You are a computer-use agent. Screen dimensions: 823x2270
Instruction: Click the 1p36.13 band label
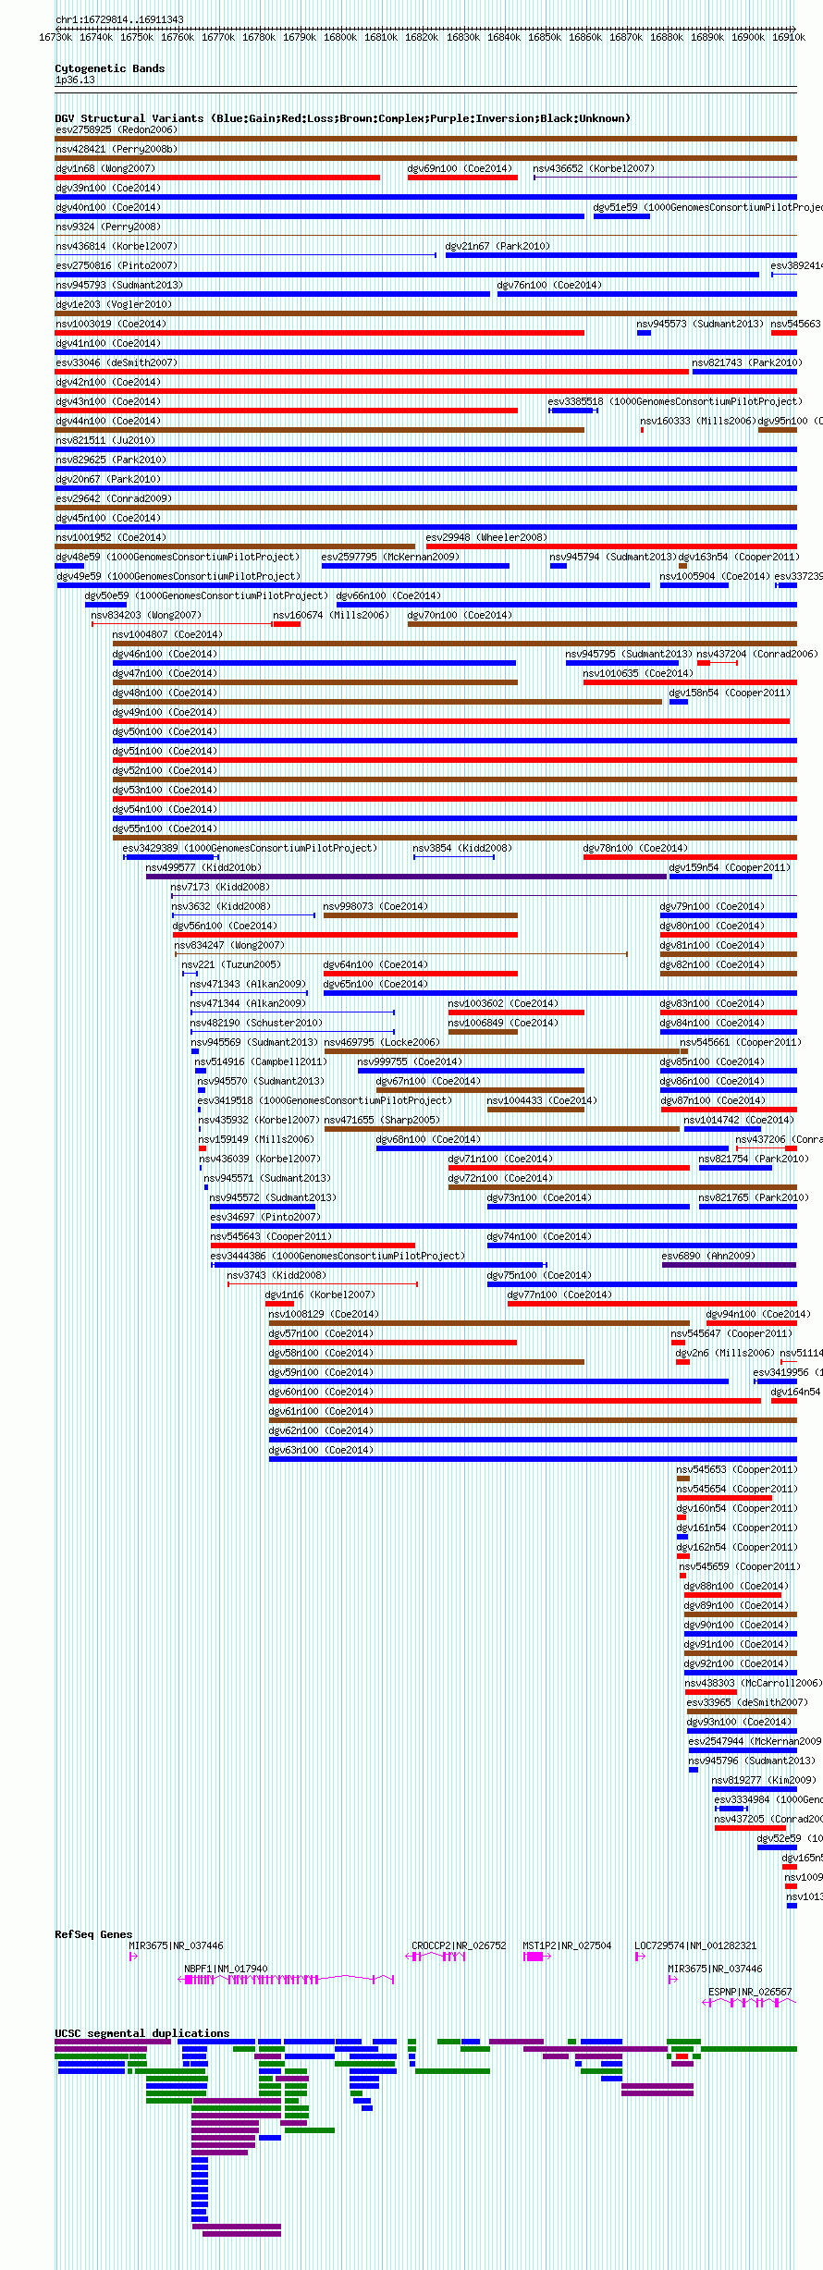pyautogui.click(x=75, y=80)
